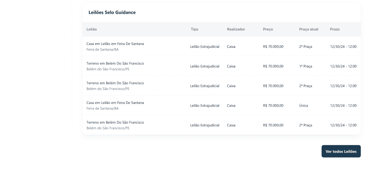This screenshot has height=180, width=371.
Task: Click the last row's 2ª Praça cell
Action: pyautogui.click(x=305, y=125)
